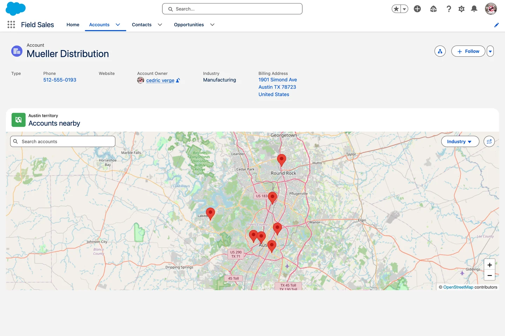
Task: Open the Accounts tab
Action: [x=99, y=24]
